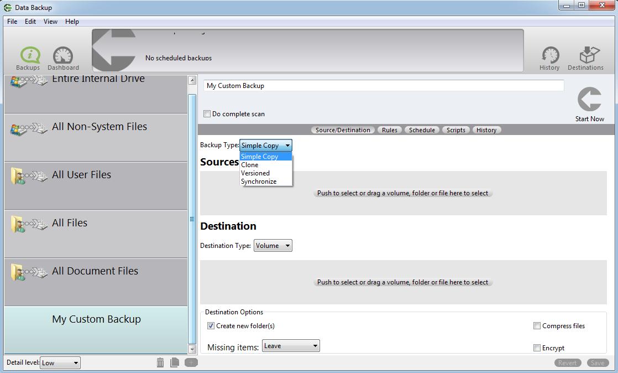Push to select a destination folder
618x373 pixels.
click(x=402, y=282)
